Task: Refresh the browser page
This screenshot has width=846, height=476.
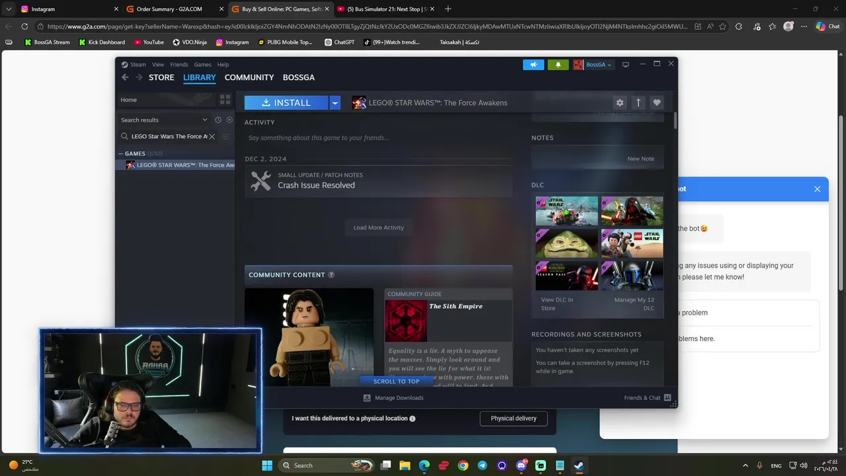Action: (24, 26)
